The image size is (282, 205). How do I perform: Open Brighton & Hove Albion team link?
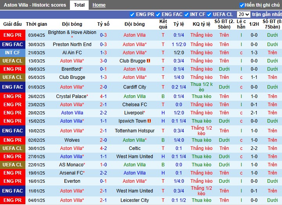[x=72, y=32]
